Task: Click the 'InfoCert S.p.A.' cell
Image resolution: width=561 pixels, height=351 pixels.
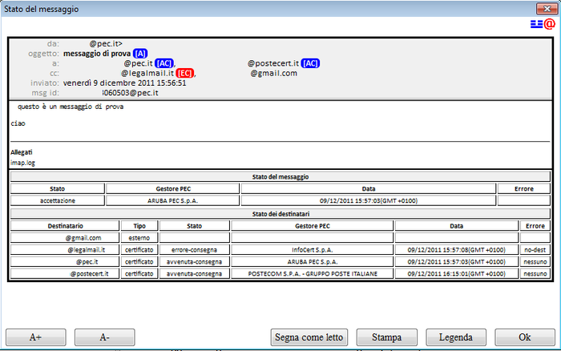Action: 313,250
